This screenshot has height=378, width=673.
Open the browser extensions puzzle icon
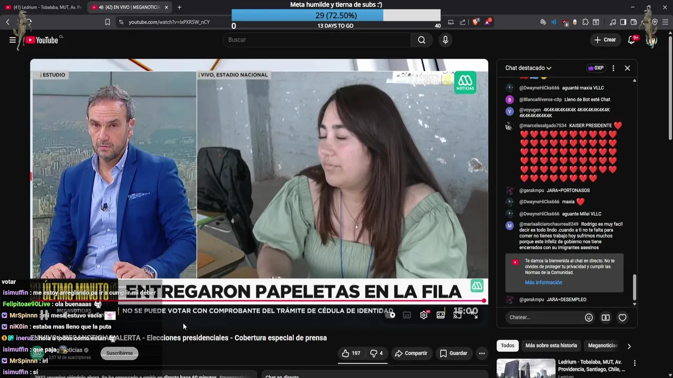(x=585, y=22)
